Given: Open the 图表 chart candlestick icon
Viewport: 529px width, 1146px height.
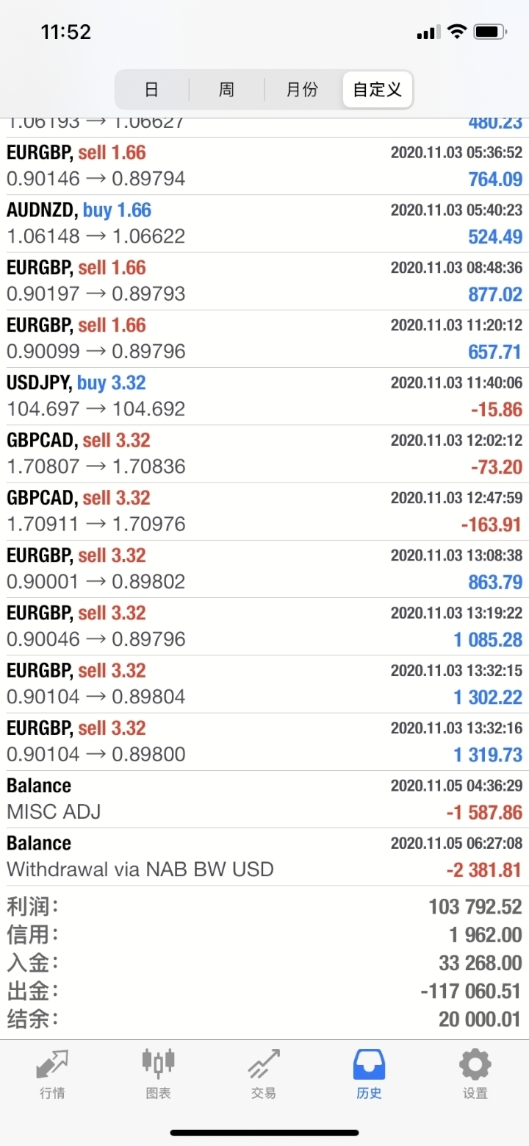Looking at the screenshot, I should [x=158, y=1065].
